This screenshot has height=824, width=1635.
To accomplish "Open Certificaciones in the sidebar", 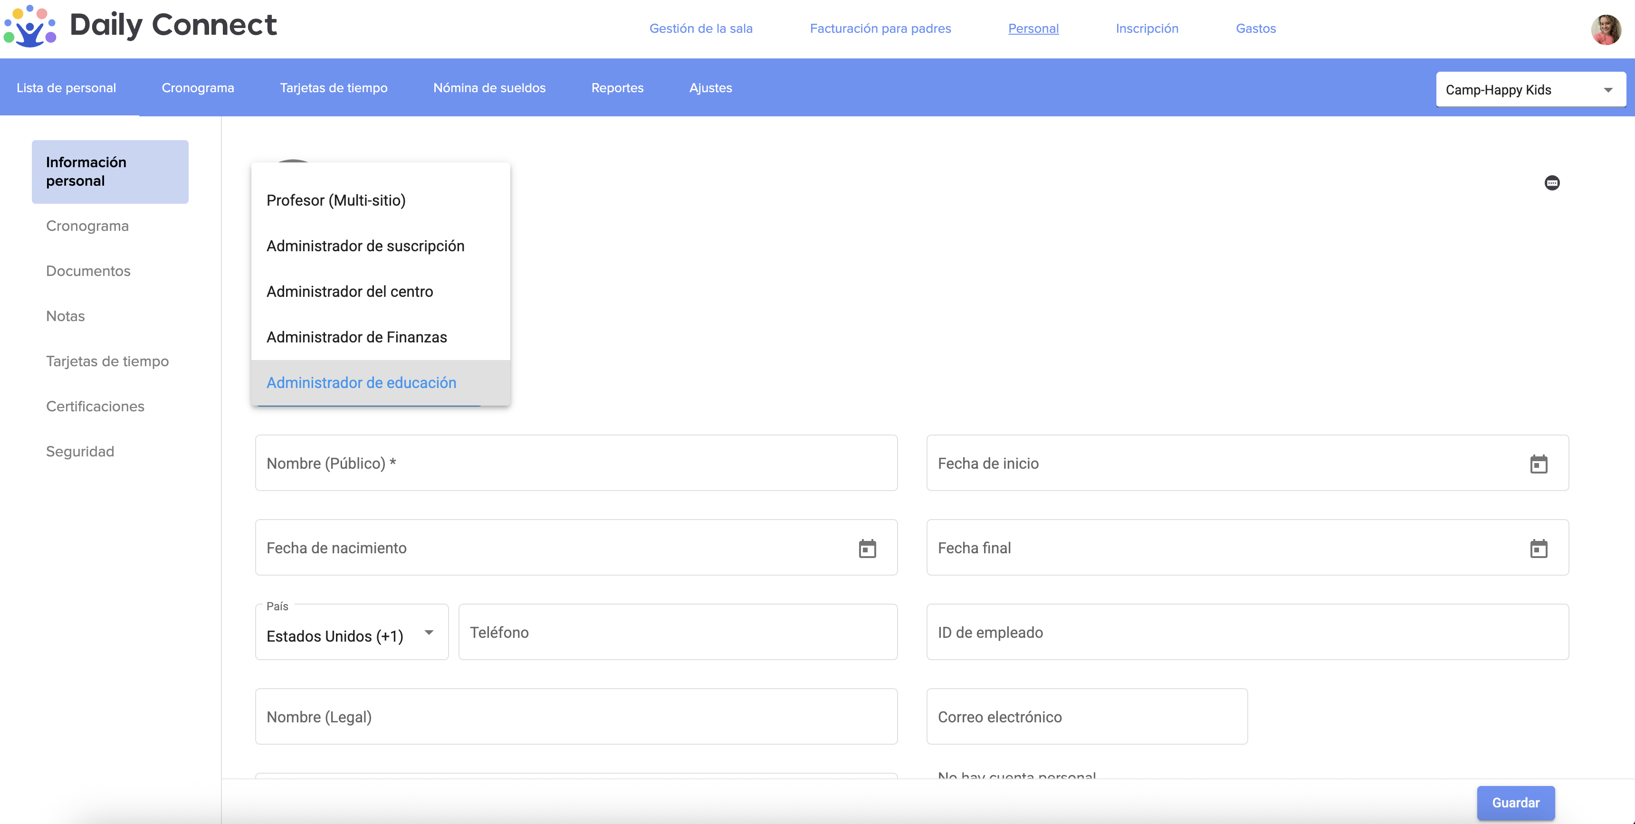I will coord(95,406).
